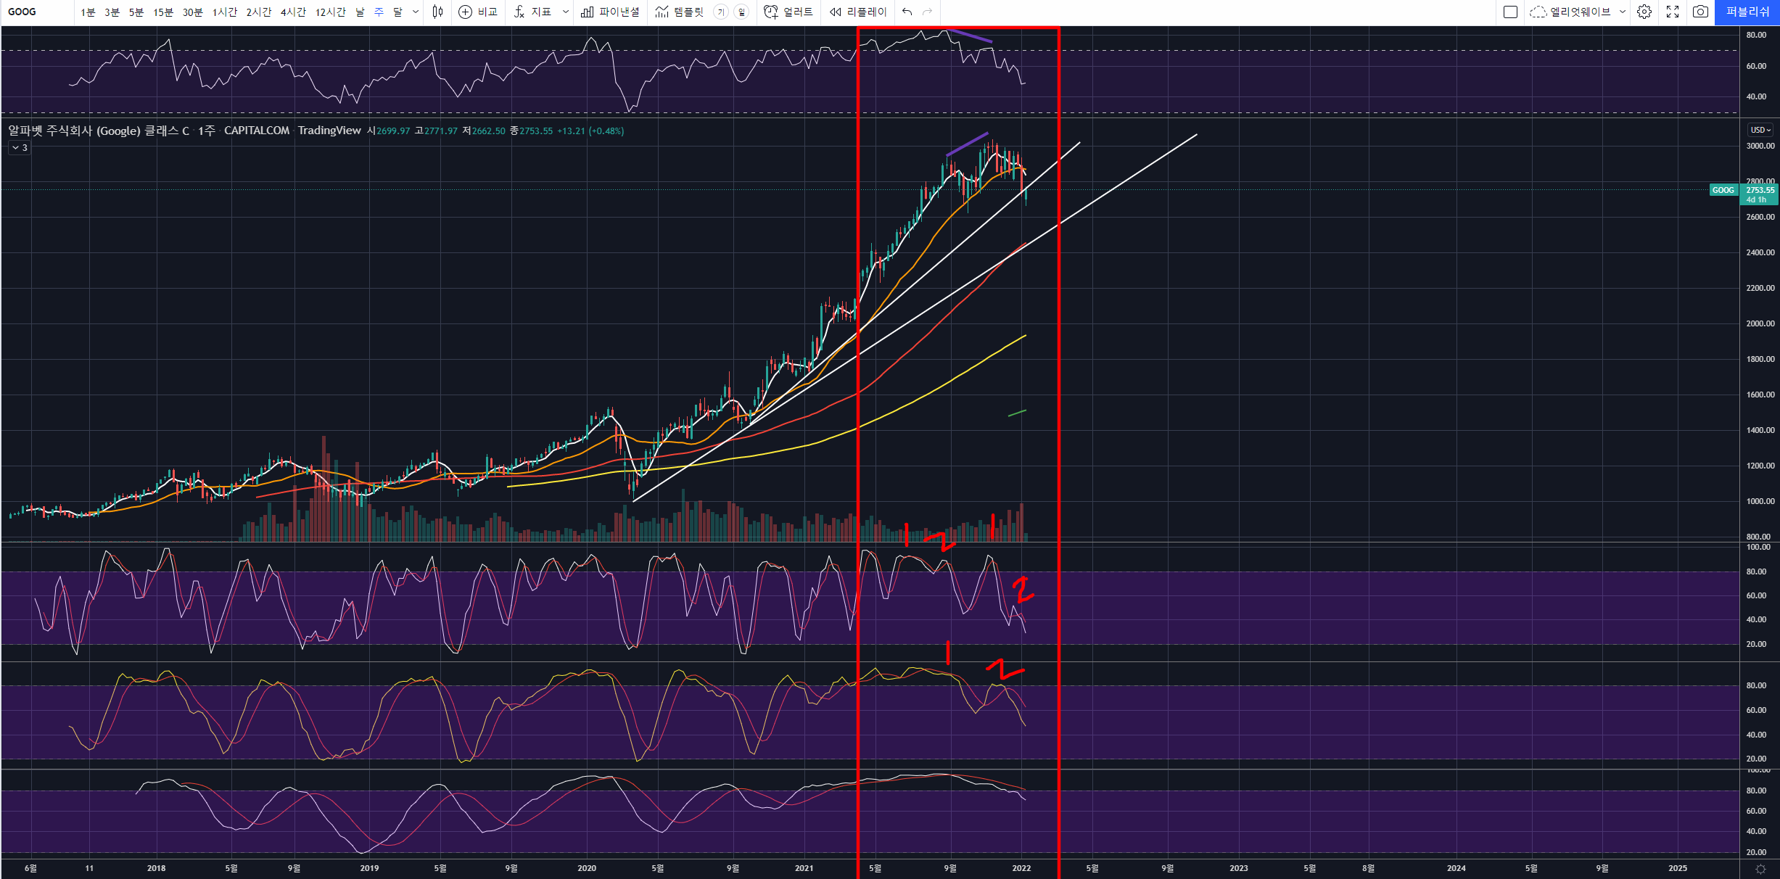Open the 알러트 alert creator
1780x879 pixels.
click(788, 12)
